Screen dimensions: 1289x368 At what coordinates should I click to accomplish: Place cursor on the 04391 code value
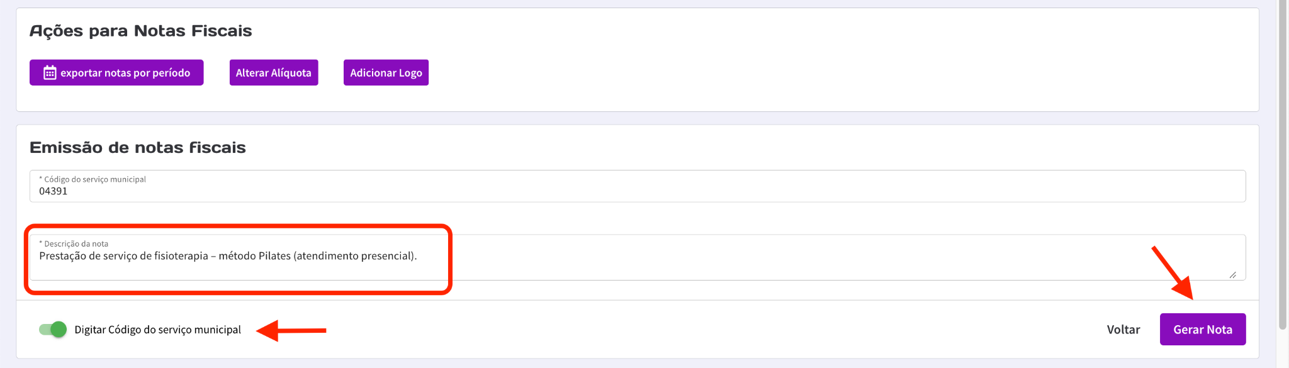point(53,191)
